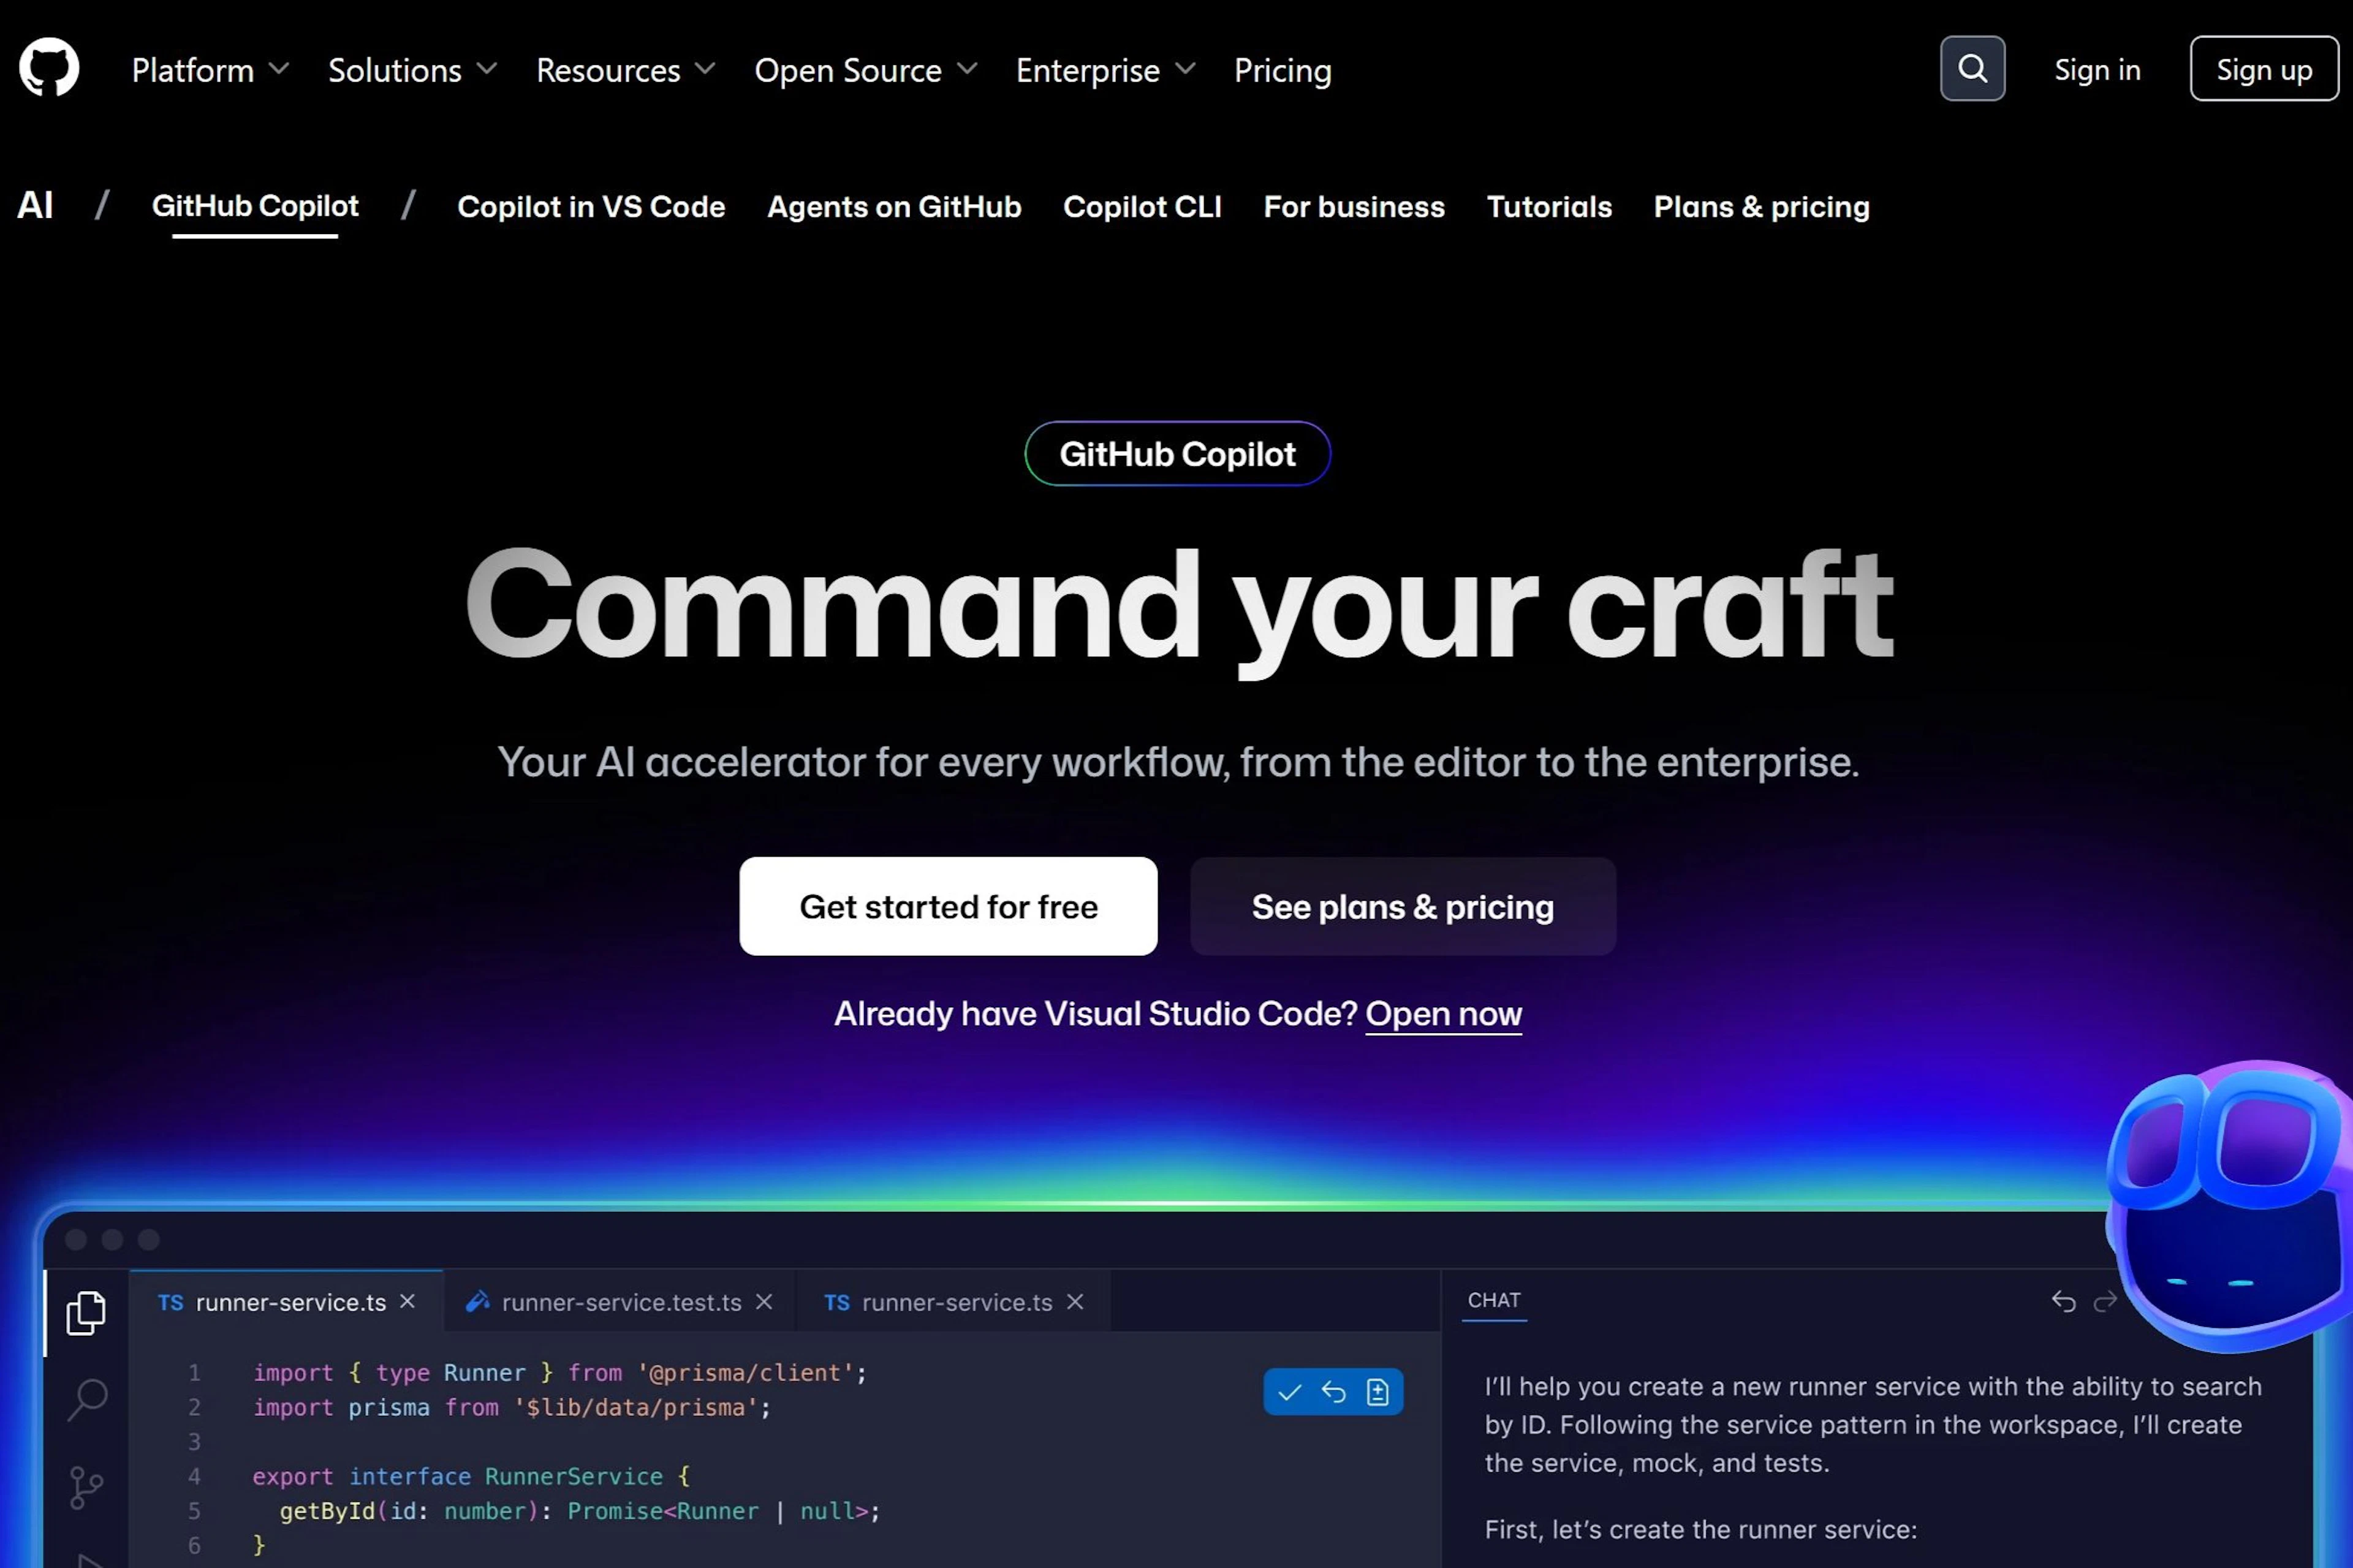2353x1568 pixels.
Task: Expand the Enterprise dropdown menu
Action: click(1105, 70)
